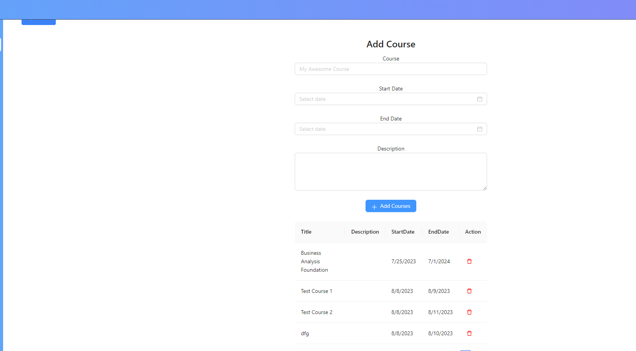Click inside the Description text area
This screenshot has height=351, width=636.
pyautogui.click(x=391, y=172)
